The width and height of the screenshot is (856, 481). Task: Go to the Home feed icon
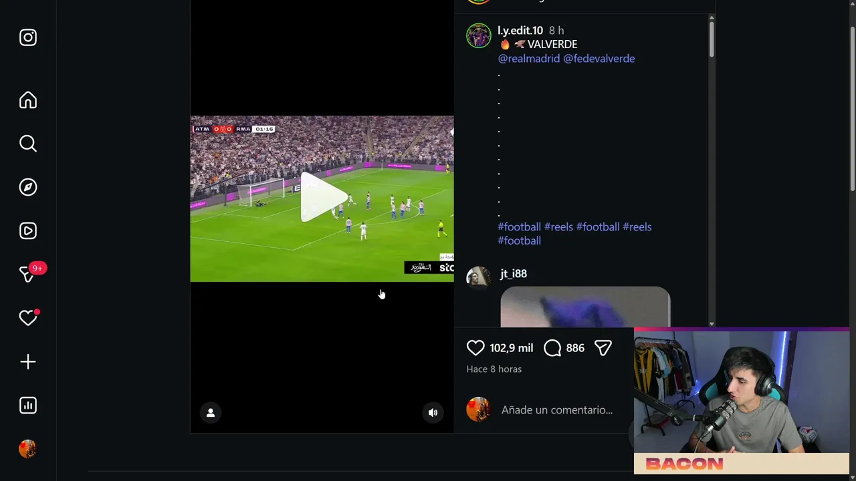[x=28, y=100]
